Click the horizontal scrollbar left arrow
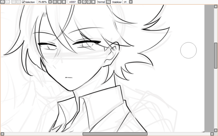218x136 pixels. [2, 134]
